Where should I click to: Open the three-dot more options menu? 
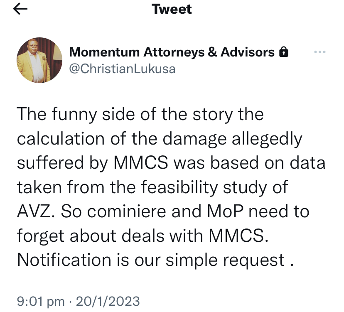(320, 52)
